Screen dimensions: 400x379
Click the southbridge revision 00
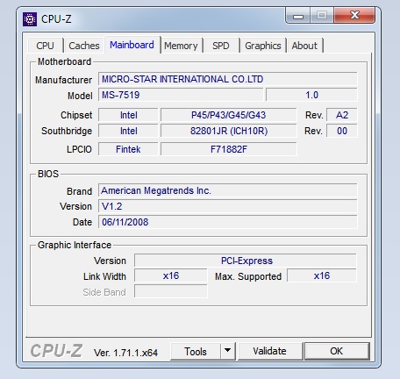pos(342,131)
